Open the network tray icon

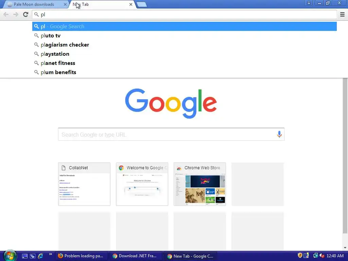pyautogui.click(x=315, y=256)
